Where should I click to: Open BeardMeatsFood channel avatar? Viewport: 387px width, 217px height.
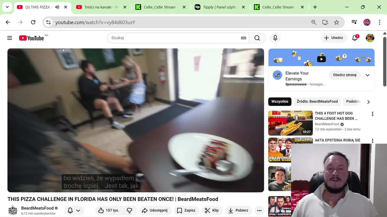[13, 210]
